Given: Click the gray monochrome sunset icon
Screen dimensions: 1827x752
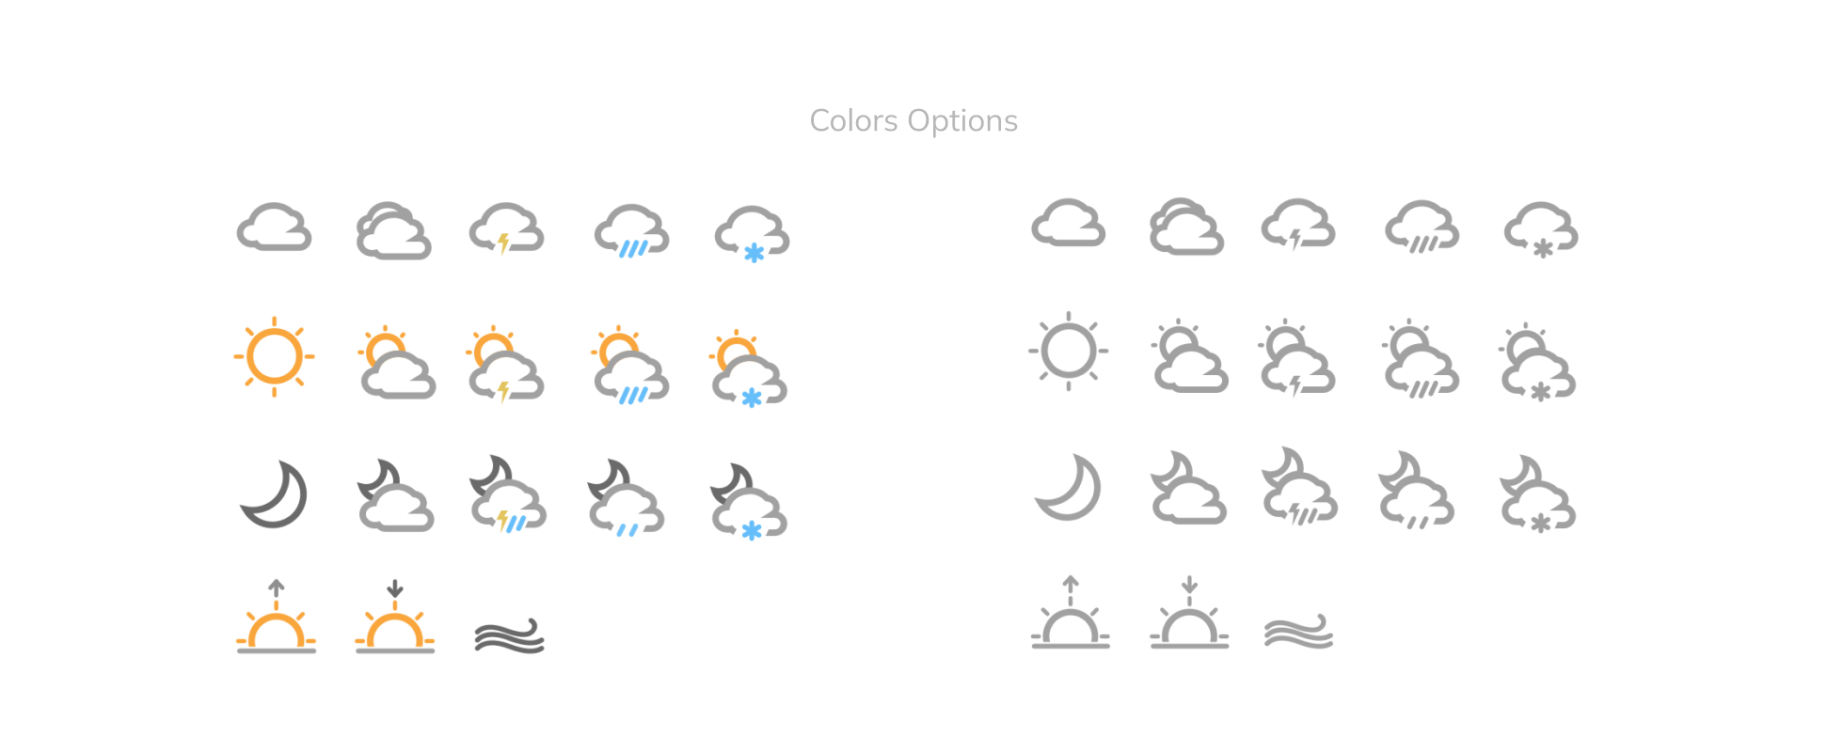Looking at the screenshot, I should 1189,613.
